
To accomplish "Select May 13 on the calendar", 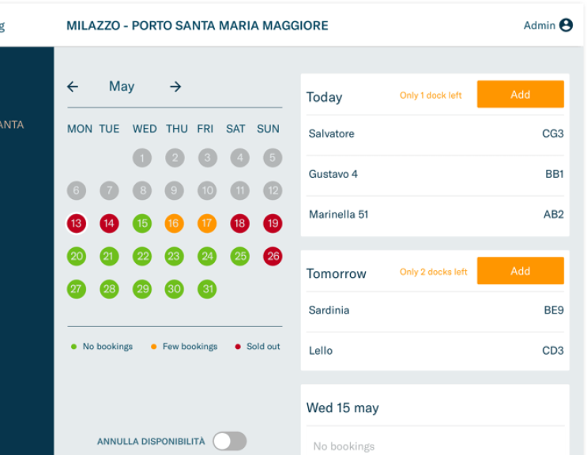I will [x=77, y=224].
